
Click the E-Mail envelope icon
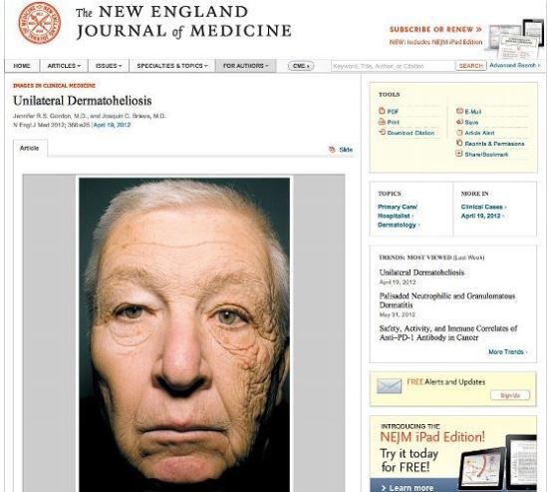point(459,111)
